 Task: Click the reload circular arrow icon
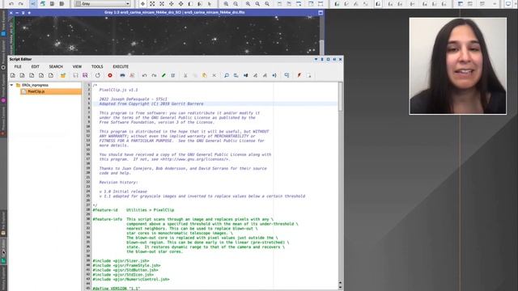(x=97, y=75)
